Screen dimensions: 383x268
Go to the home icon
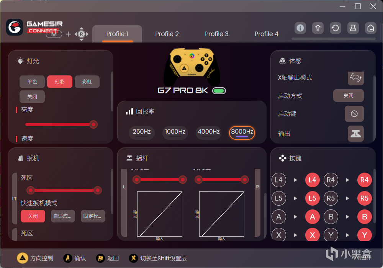(x=370, y=28)
